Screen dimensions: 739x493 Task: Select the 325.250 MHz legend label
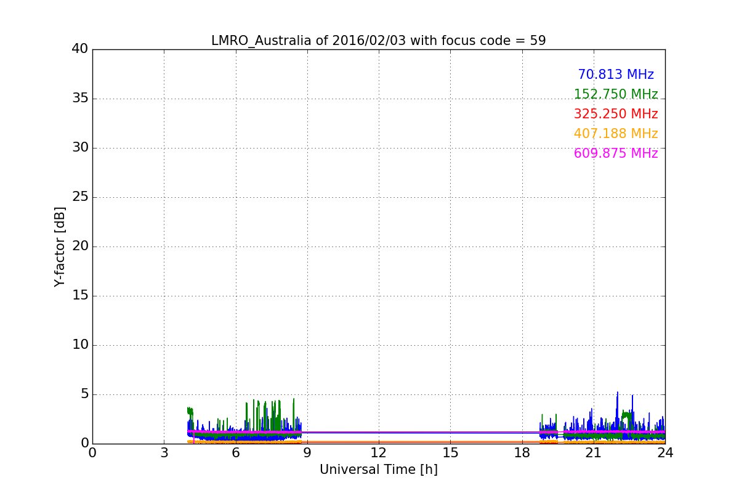[616, 114]
